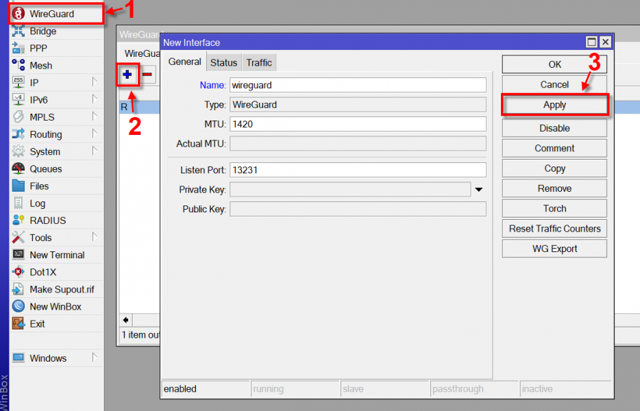This screenshot has width=640, height=411.
Task: Click the Actual MTU field
Action: pos(358,144)
